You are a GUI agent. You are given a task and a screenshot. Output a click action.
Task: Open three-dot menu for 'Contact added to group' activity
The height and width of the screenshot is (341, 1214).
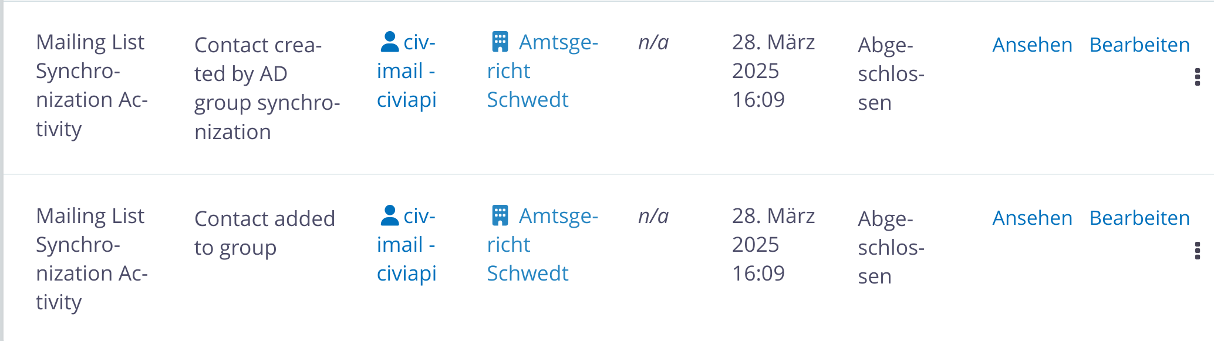pyautogui.click(x=1198, y=251)
